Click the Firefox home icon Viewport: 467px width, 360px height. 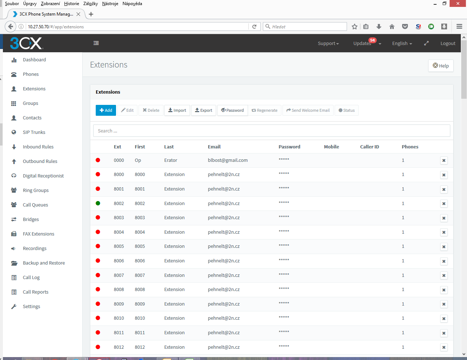pos(392,26)
